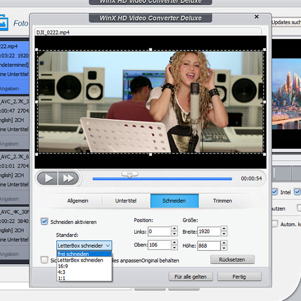The image size is (301, 301).
Task: Increase the Links position value with up arrow
Action: [x=174, y=229]
